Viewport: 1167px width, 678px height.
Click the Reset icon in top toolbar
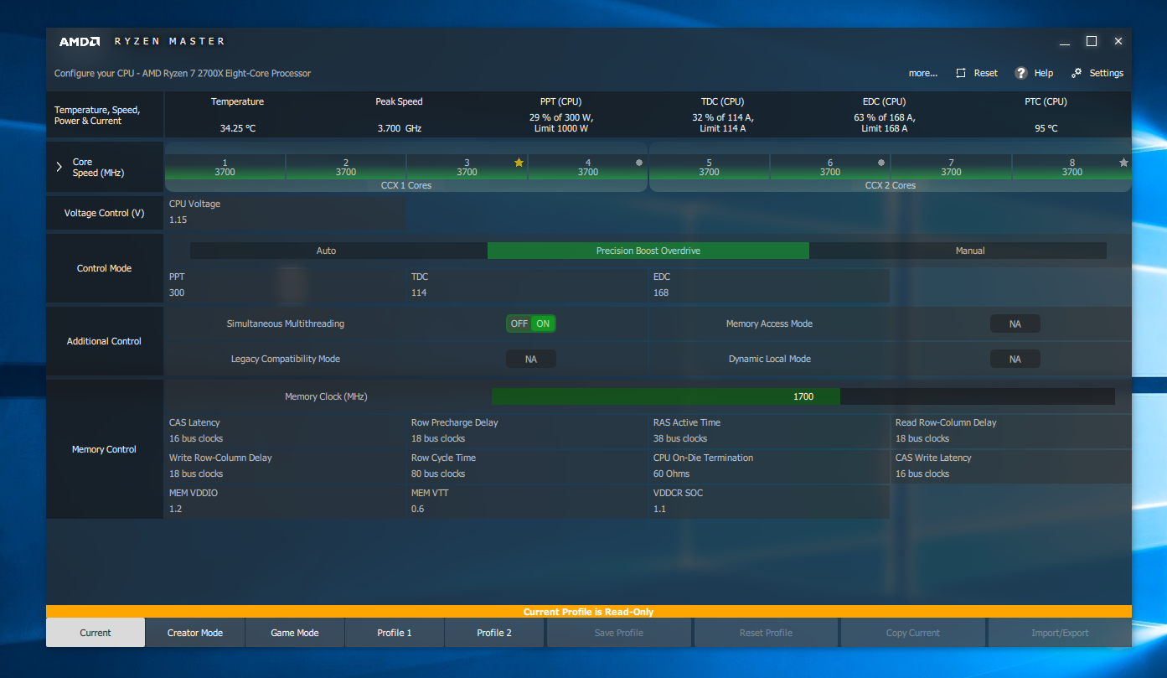pos(961,73)
